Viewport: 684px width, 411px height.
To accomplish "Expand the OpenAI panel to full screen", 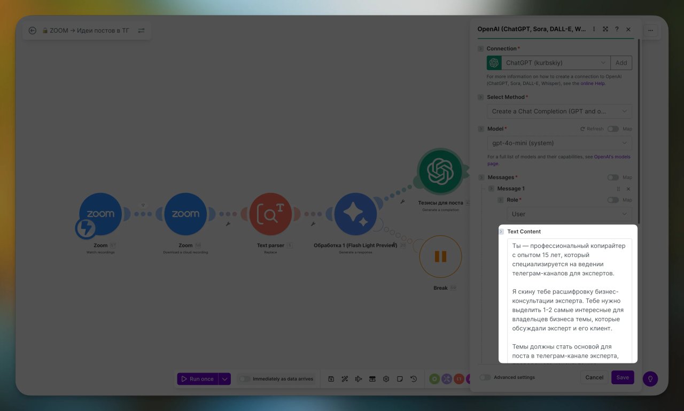I will point(605,29).
